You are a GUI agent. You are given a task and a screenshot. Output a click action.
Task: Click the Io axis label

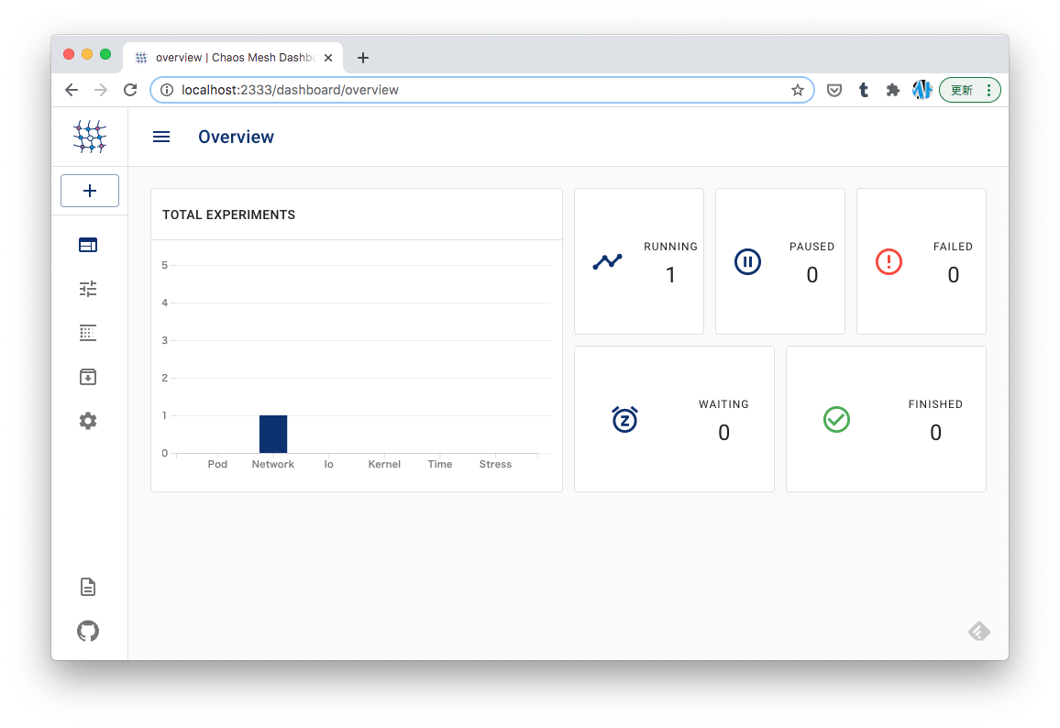click(x=328, y=464)
